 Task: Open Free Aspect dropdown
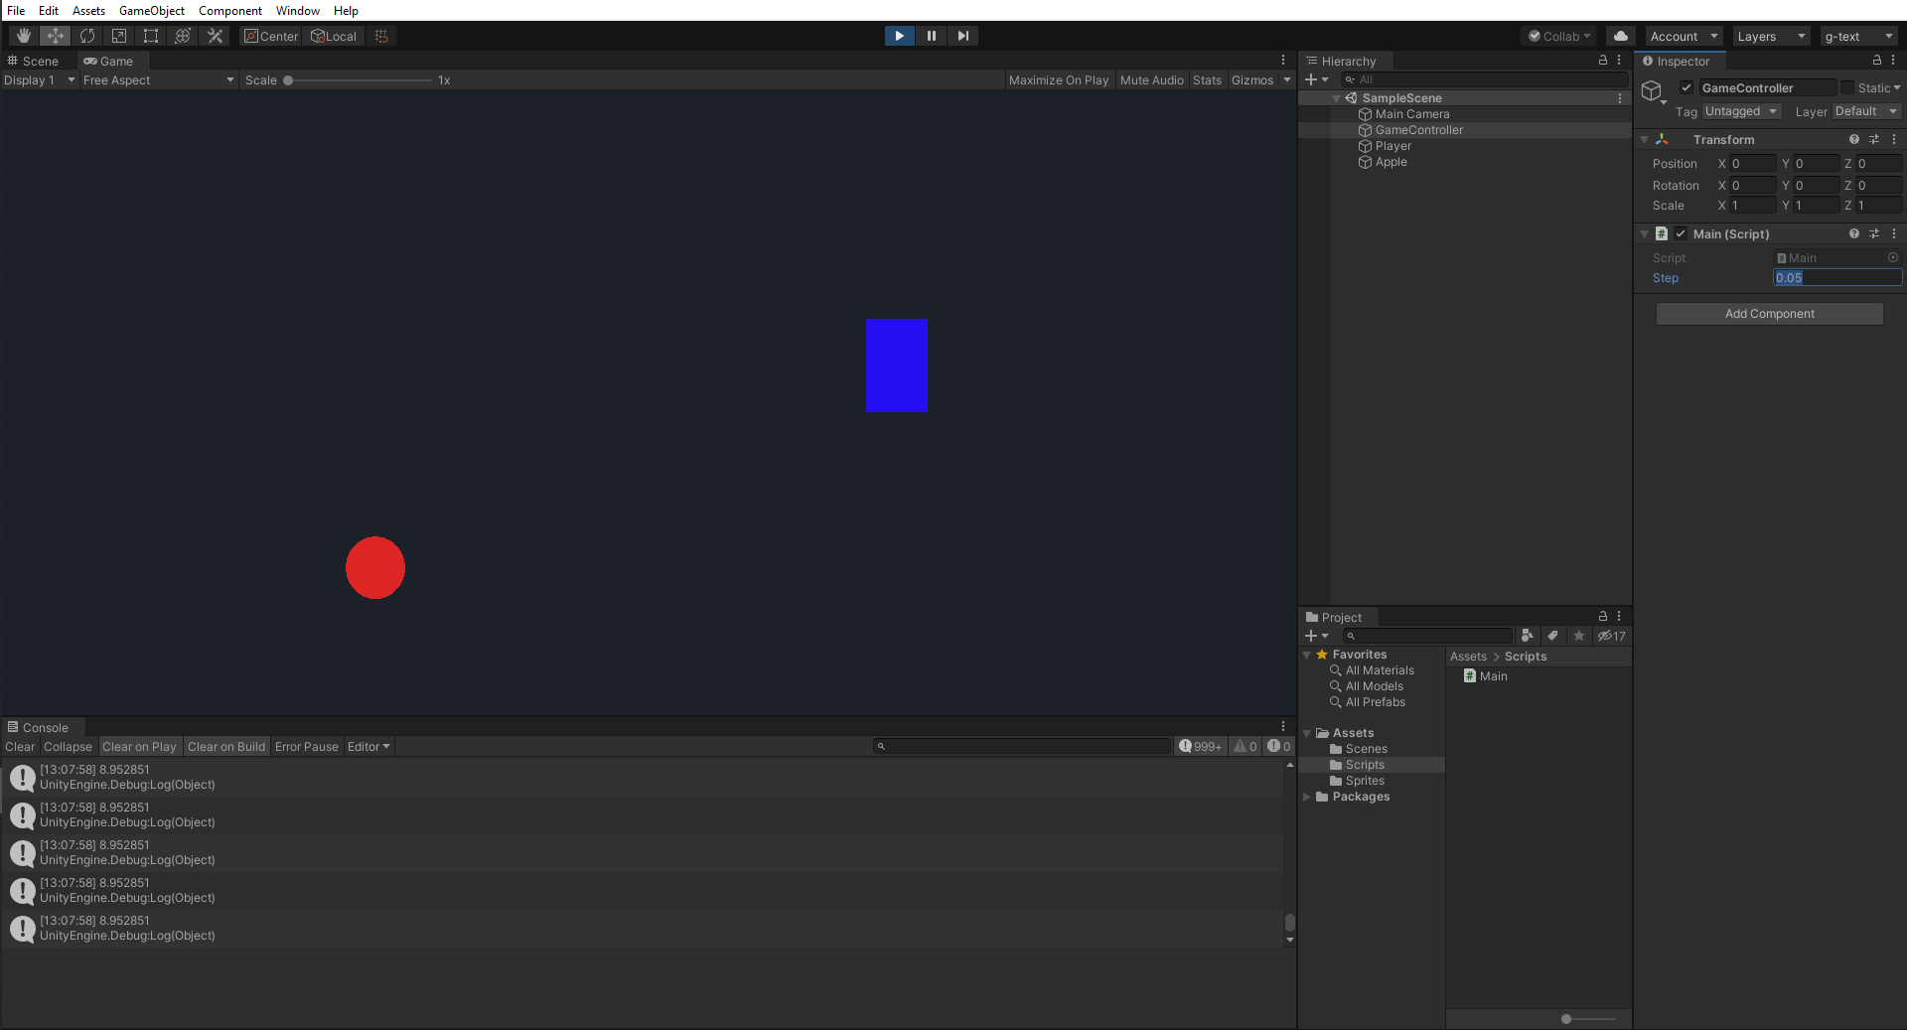(x=159, y=80)
